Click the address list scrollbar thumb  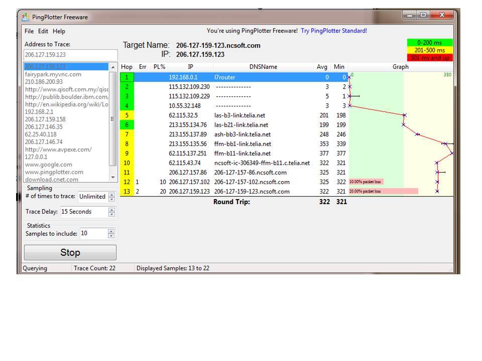(x=113, y=118)
